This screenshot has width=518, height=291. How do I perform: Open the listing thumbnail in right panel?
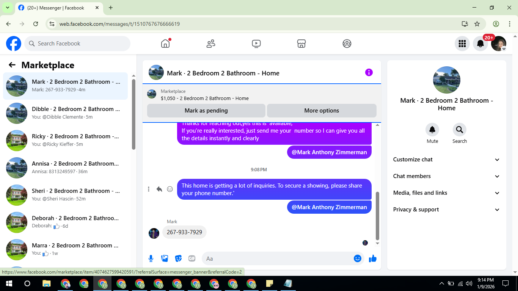click(x=447, y=80)
